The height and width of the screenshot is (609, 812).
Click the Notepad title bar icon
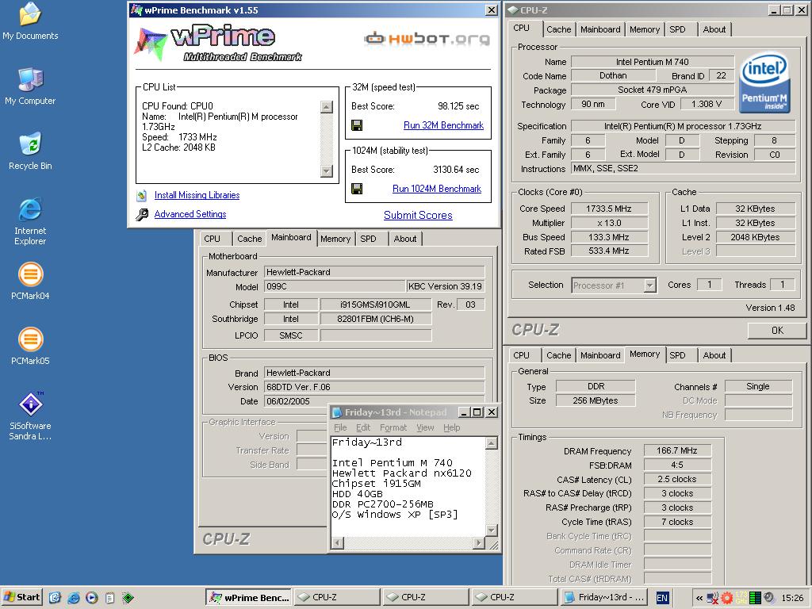pyautogui.click(x=337, y=412)
